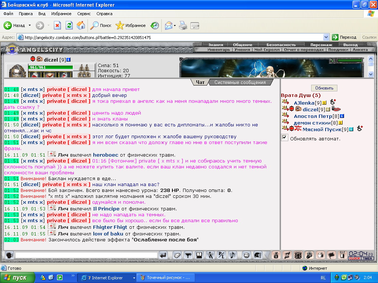The image size is (378, 283).
Task: Open Поединки in game menu
Action: [338, 50]
